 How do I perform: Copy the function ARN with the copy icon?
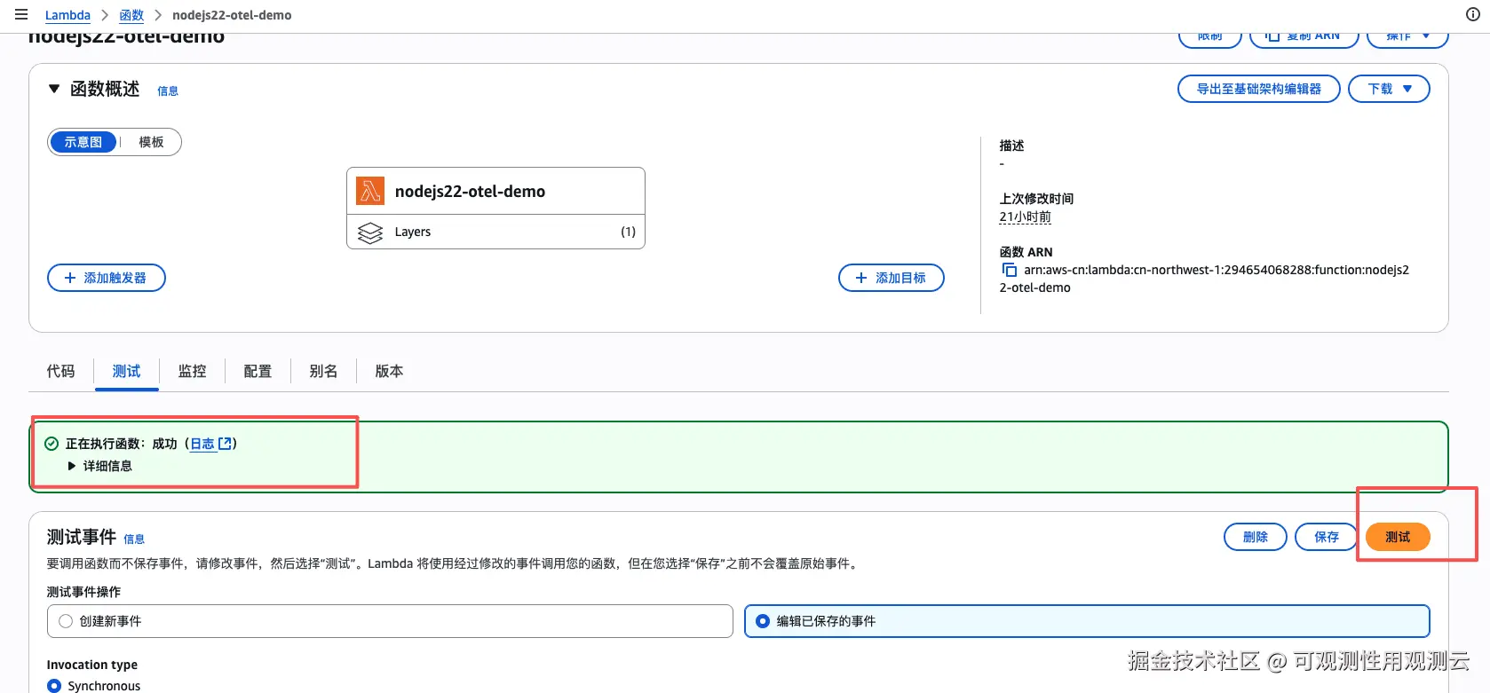tap(1009, 270)
